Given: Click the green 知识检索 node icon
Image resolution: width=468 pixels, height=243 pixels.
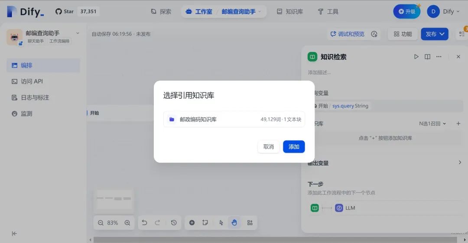Looking at the screenshot, I should click(x=312, y=57).
